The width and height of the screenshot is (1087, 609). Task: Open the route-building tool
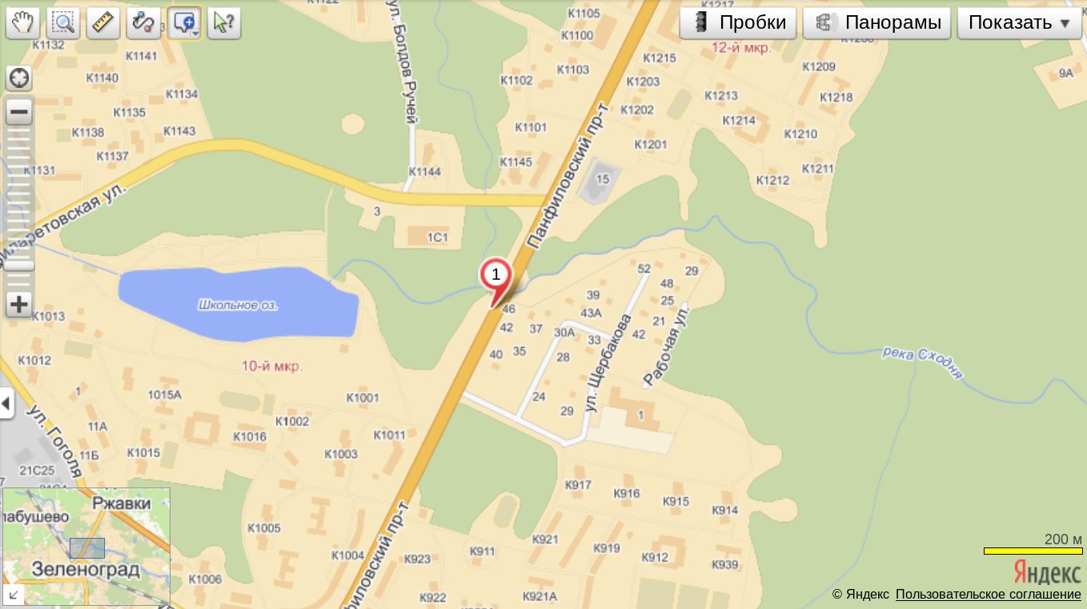point(143,22)
